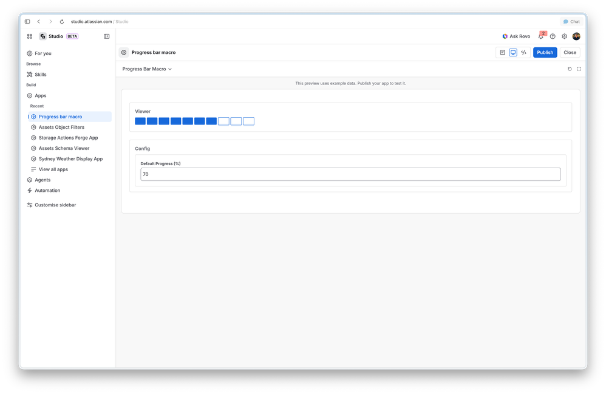Screen dimensions: 606x394
Task: Click the Config section label
Action: [x=142, y=149]
